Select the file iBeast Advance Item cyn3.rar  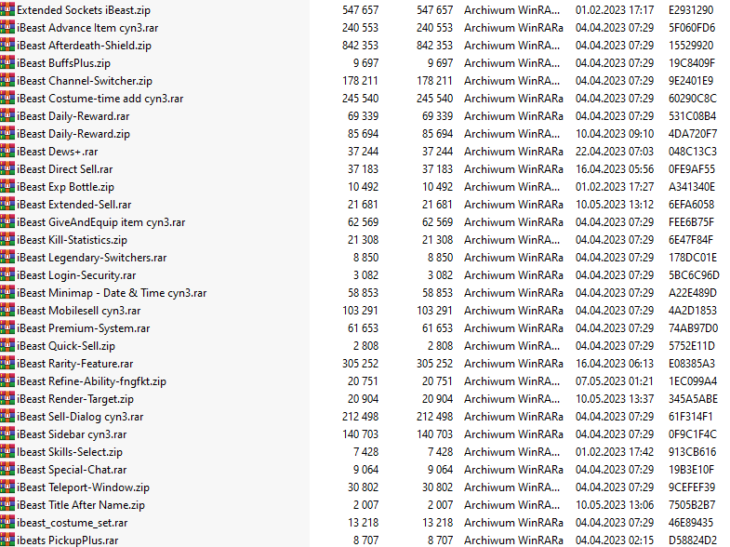pos(91,27)
